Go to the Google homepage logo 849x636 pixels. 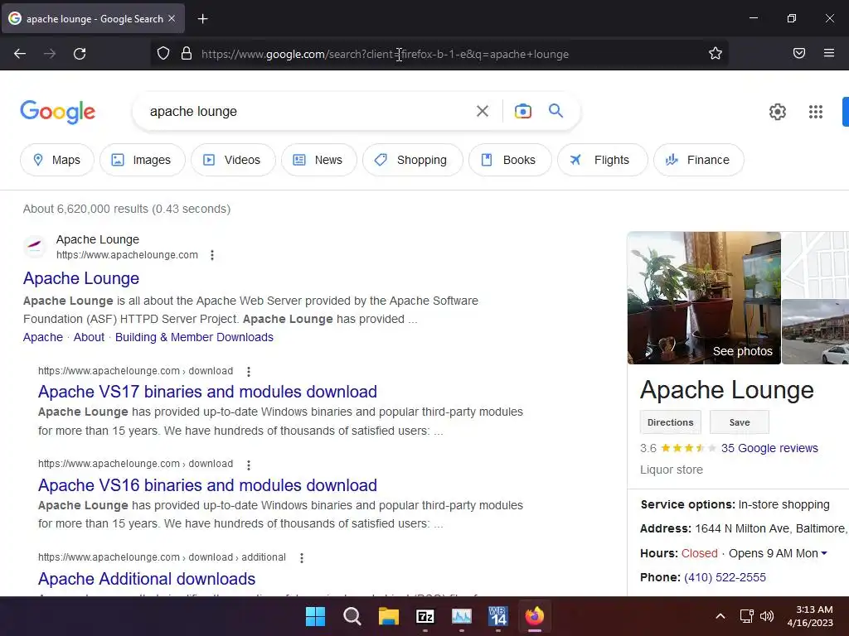click(x=58, y=112)
